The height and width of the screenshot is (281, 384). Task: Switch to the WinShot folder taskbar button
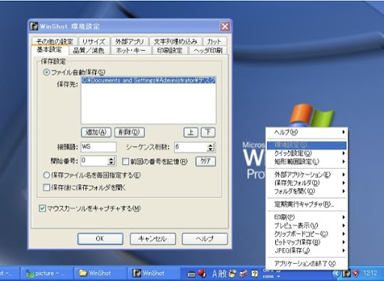click(100, 274)
